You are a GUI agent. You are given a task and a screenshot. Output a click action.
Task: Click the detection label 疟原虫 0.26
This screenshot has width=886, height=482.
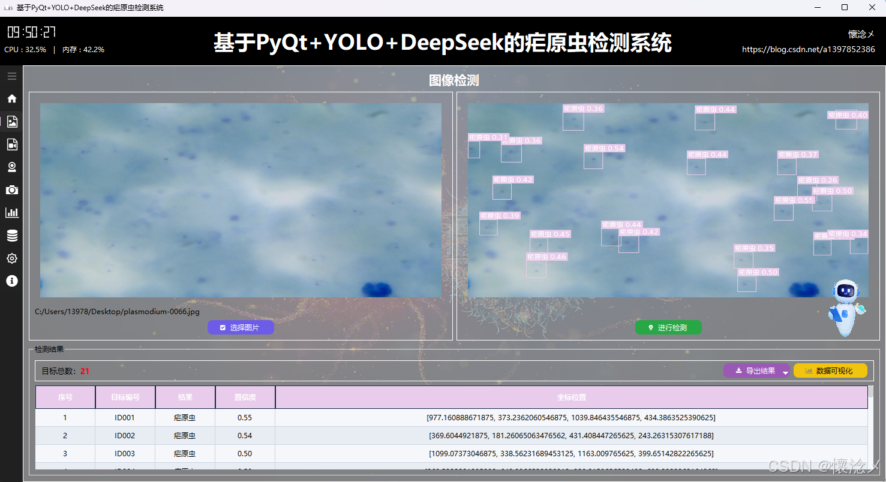pos(818,180)
